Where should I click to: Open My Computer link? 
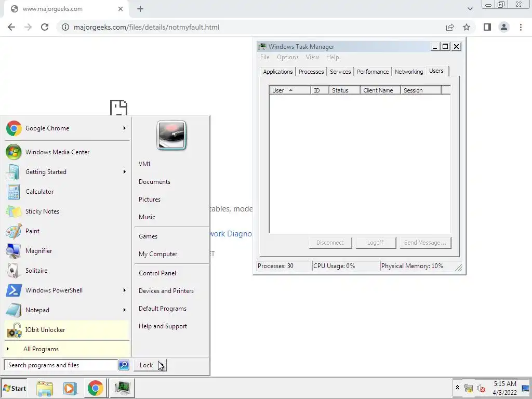[158, 254]
